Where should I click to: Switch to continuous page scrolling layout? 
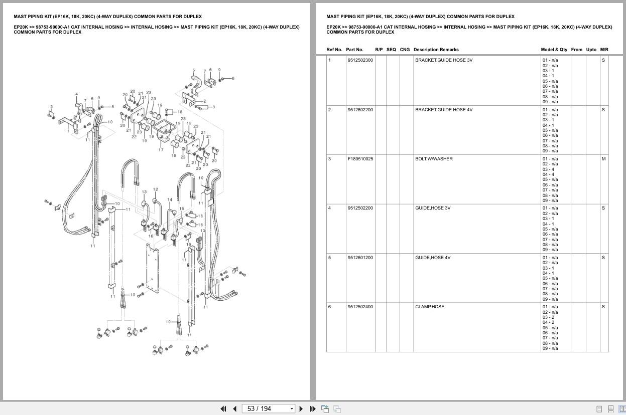click(x=611, y=409)
